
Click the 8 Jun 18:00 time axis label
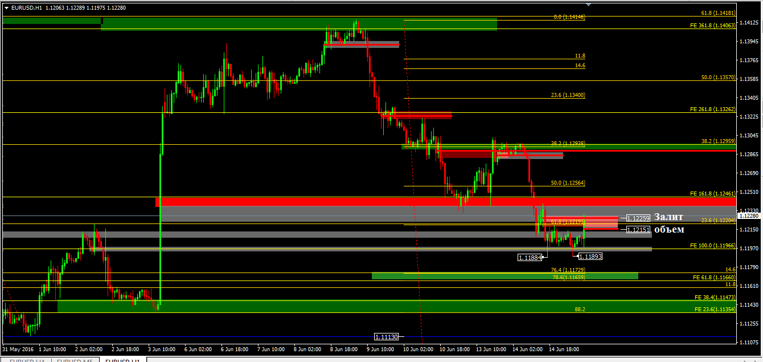[x=344, y=348]
